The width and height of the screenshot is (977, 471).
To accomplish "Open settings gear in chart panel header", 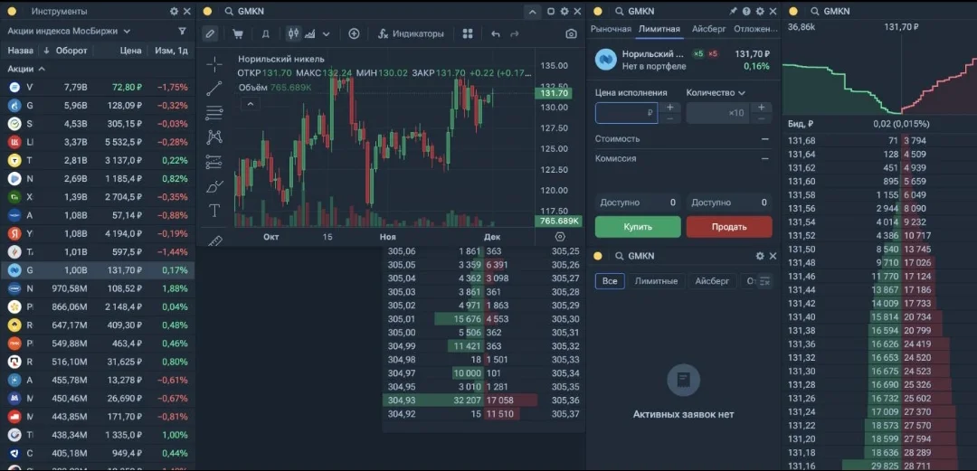I will click(564, 11).
